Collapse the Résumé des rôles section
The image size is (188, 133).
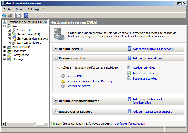coord(56,58)
